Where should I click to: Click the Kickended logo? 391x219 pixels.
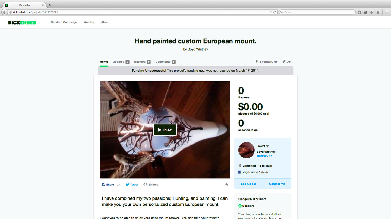22,22
